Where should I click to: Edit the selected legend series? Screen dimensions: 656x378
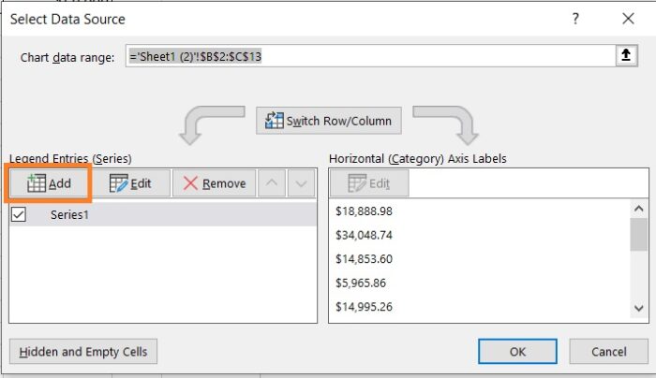click(130, 183)
